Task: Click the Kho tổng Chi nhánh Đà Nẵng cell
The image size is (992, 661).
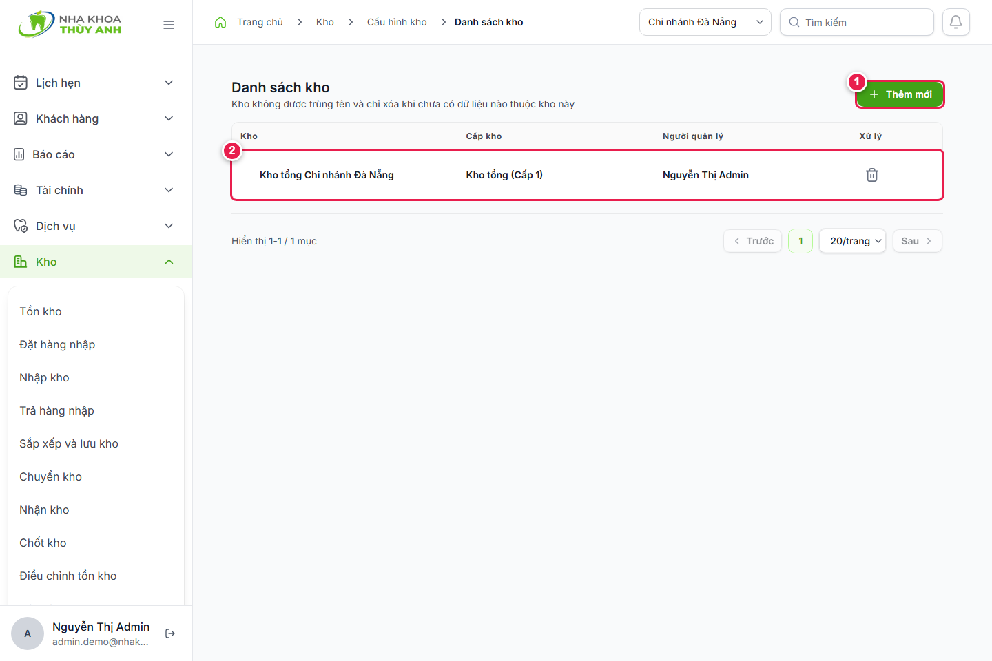Action: (x=327, y=175)
